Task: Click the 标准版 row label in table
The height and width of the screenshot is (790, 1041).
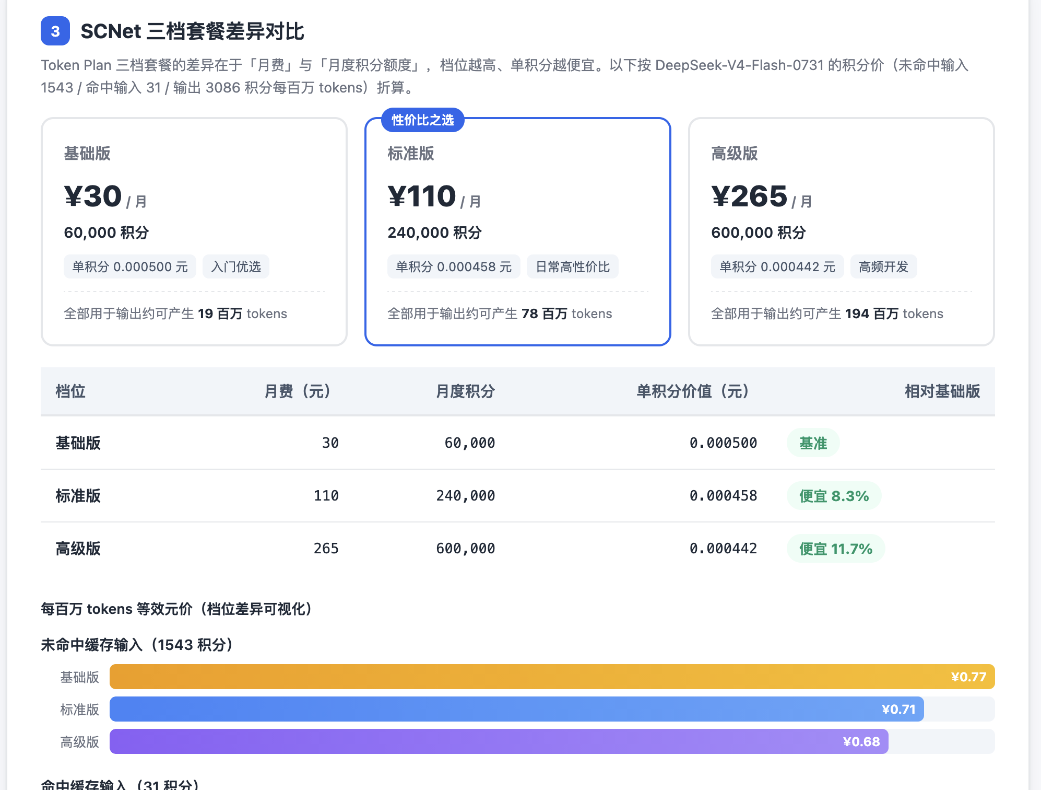Action: click(x=78, y=496)
